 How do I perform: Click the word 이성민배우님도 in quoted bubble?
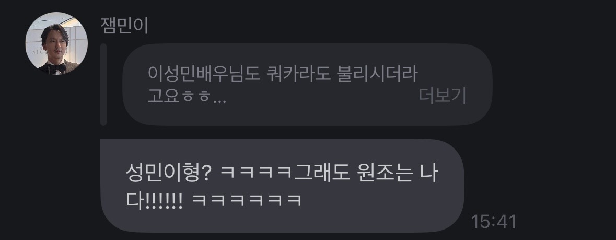point(204,74)
